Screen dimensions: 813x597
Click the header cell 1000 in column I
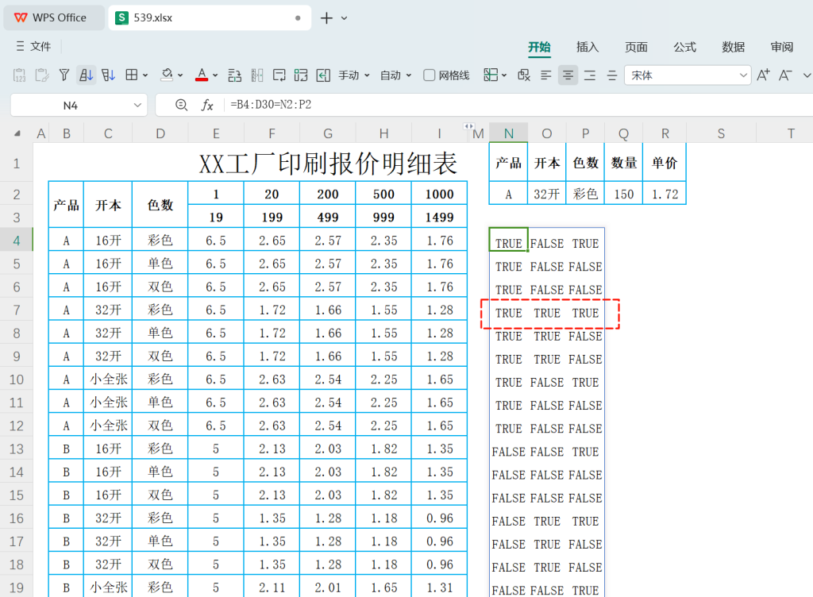pos(439,194)
